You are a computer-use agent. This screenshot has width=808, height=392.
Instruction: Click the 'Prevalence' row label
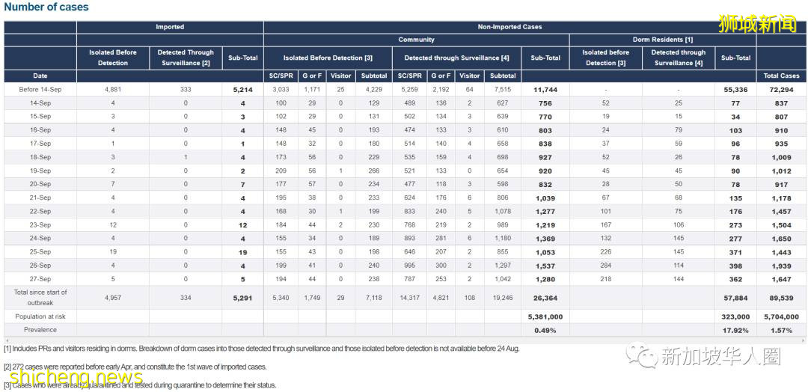pyautogui.click(x=40, y=329)
